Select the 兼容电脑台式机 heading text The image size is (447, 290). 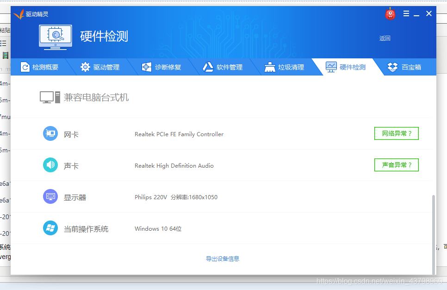tap(96, 97)
